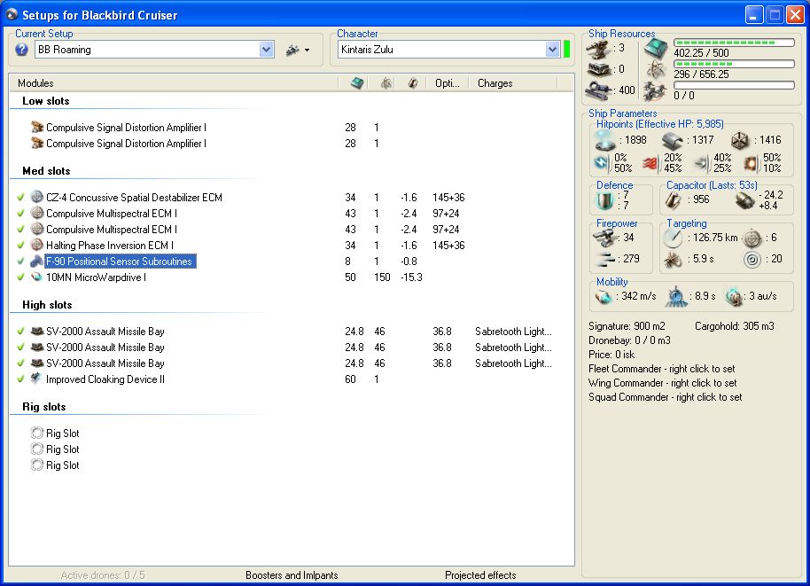The height and width of the screenshot is (586, 810).
Task: Click the CPU icon beside 402.25 / 500
Action: click(x=656, y=49)
